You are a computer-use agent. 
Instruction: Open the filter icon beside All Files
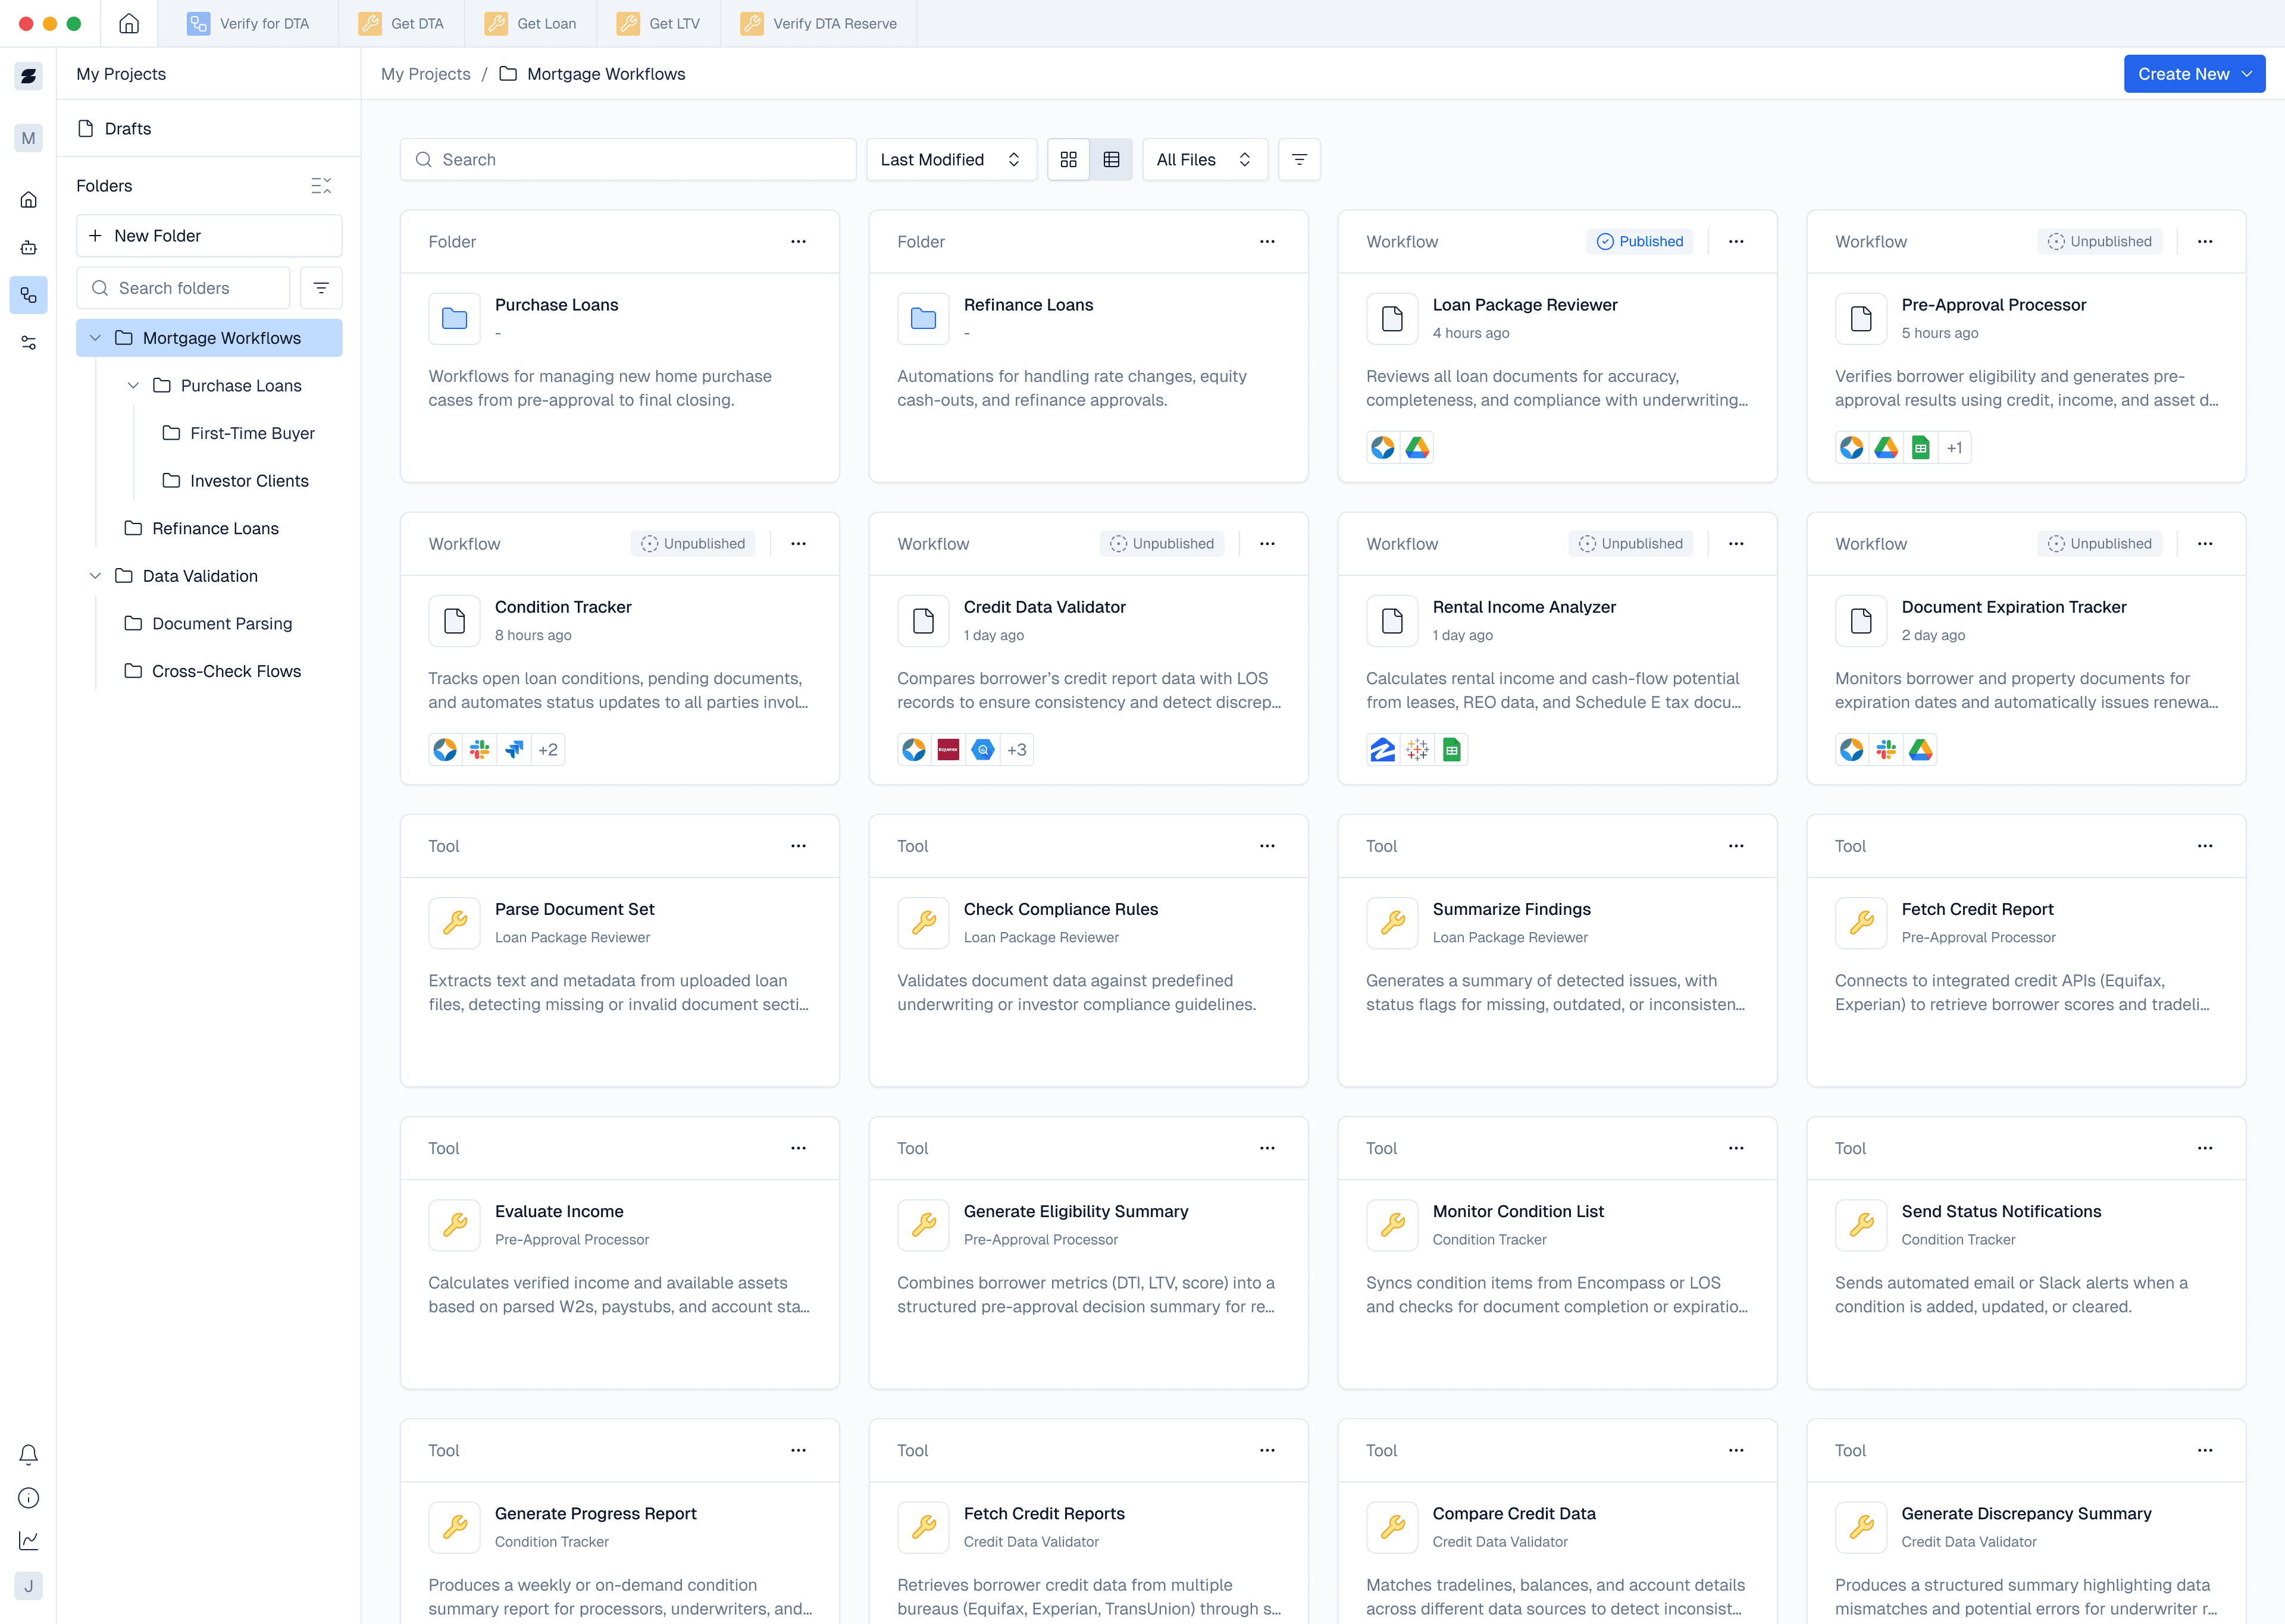pyautogui.click(x=1299, y=160)
